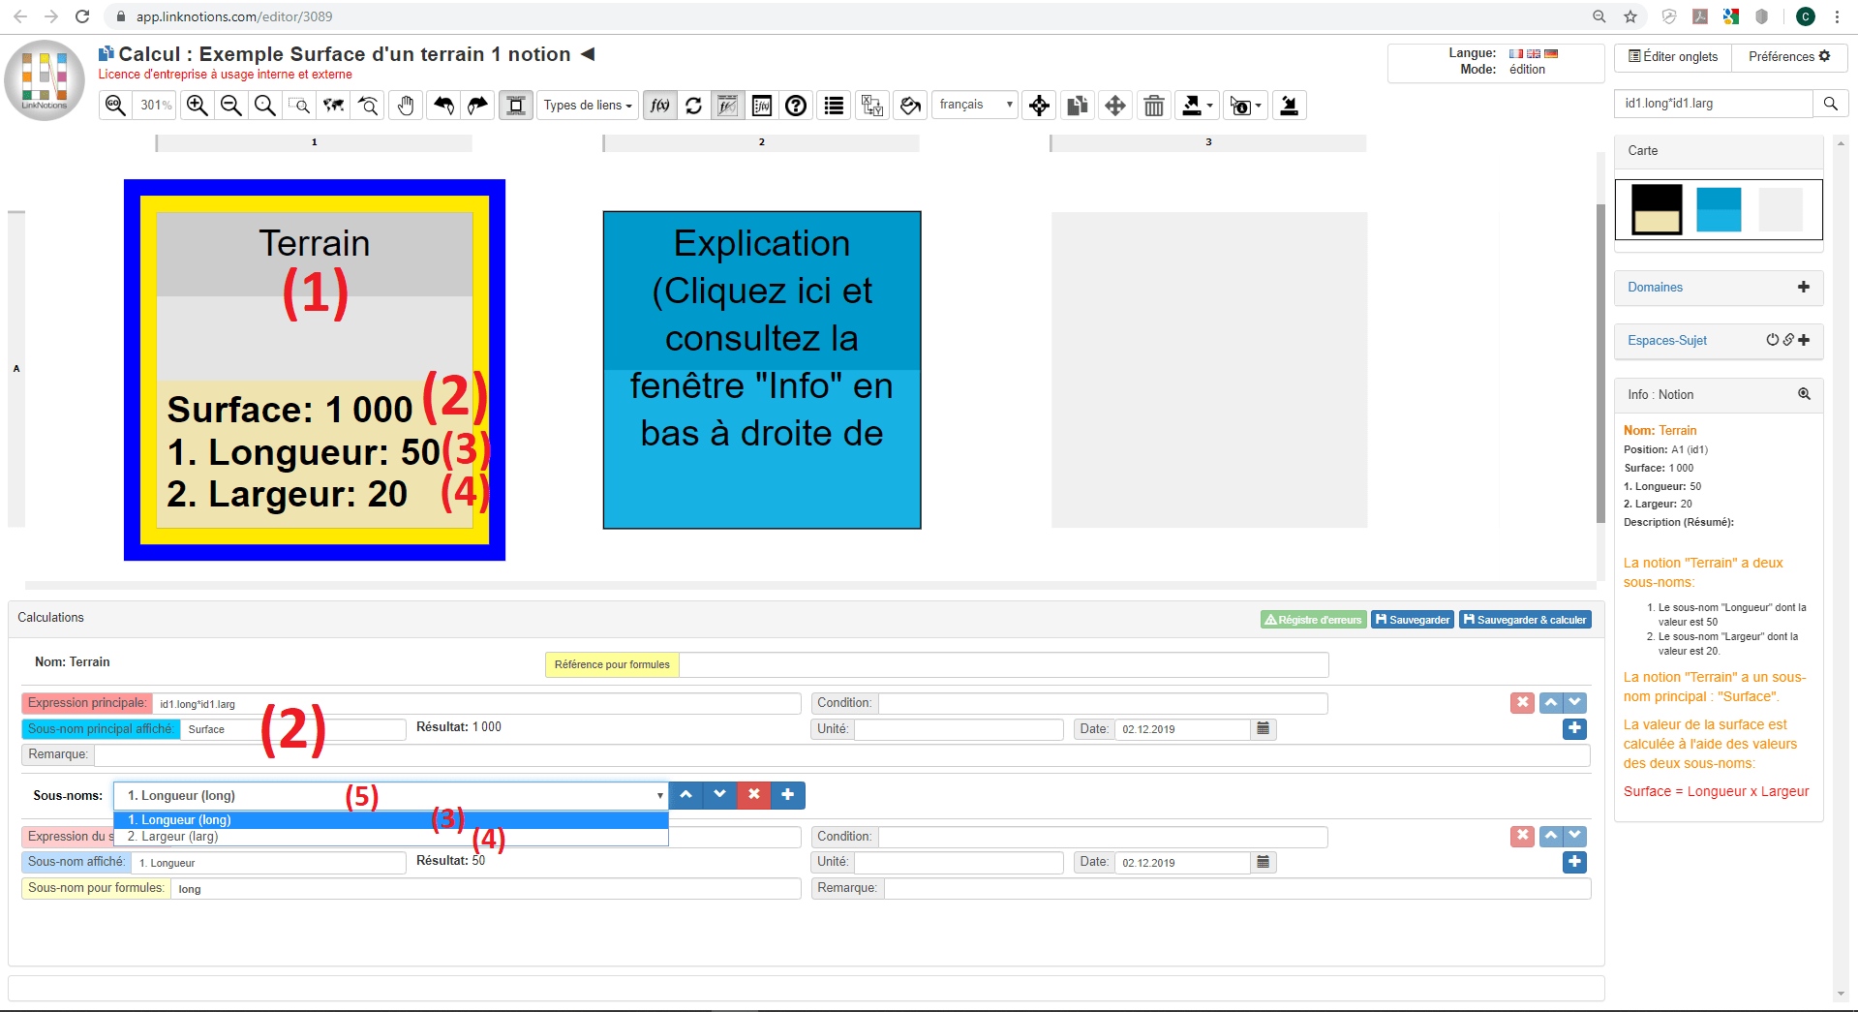1858x1012 pixels.
Task: Select the Terrain notion card
Action: coord(315,370)
